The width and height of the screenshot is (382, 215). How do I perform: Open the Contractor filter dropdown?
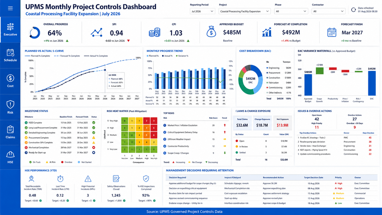[329, 11]
